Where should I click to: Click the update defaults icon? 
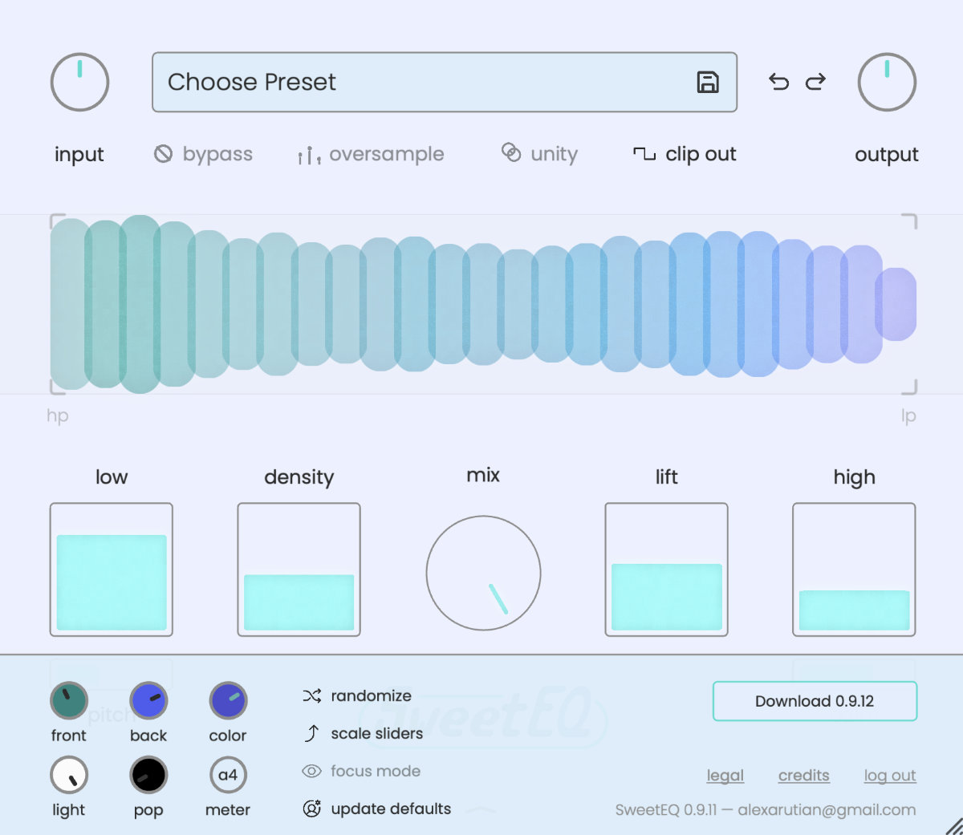point(311,809)
